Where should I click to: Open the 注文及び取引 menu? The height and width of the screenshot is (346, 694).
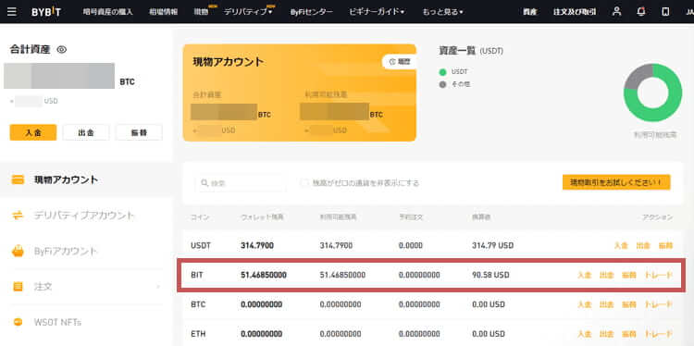[575, 12]
